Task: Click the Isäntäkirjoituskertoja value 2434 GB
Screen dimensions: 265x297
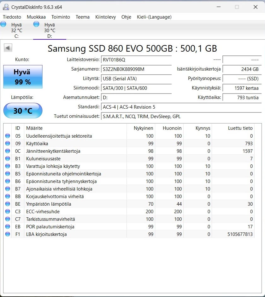Action: point(242,69)
